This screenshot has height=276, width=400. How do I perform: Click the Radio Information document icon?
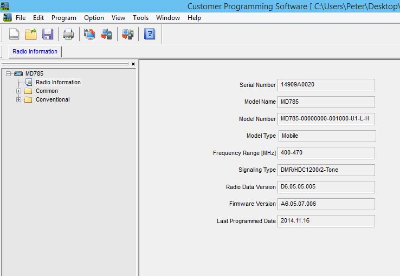[29, 82]
